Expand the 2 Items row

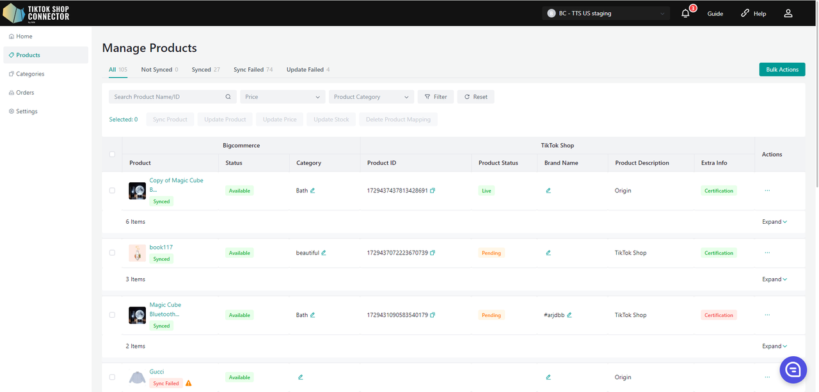point(774,346)
